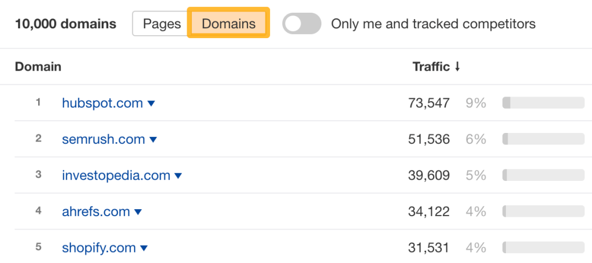Expand the shopify.com dropdown arrow
The width and height of the screenshot is (592, 263).
click(x=144, y=249)
